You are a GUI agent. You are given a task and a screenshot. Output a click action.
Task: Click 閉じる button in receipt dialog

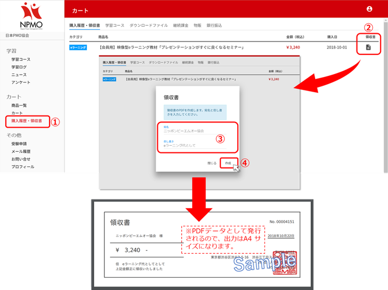coord(212,163)
